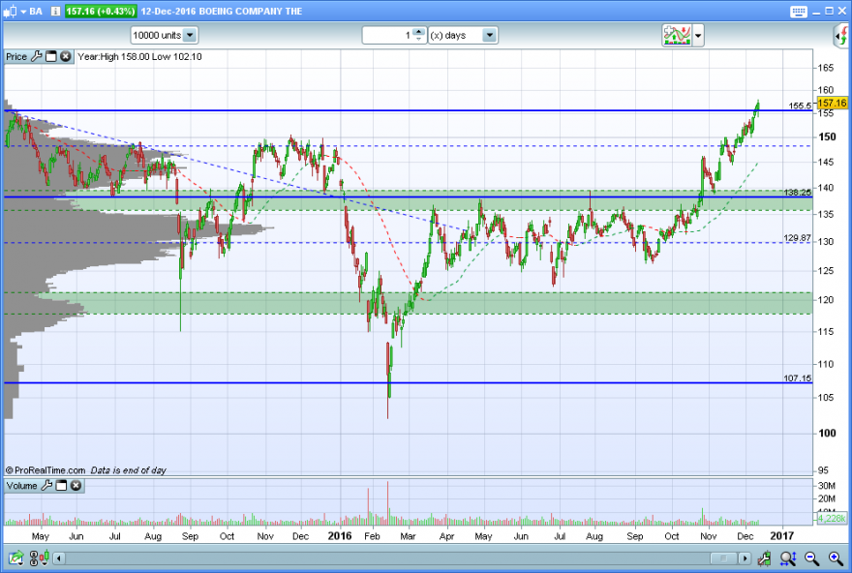Expand the dropdown beside the indicators icon
The image size is (852, 573).
(698, 36)
